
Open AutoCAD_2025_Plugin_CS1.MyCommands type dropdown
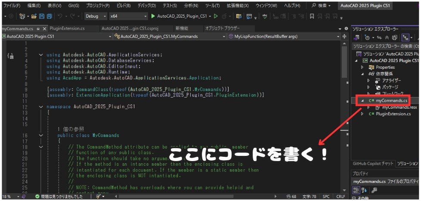170,36
